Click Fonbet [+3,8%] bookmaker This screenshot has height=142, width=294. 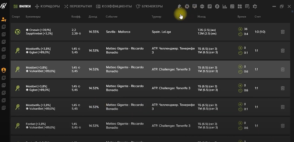(36, 124)
